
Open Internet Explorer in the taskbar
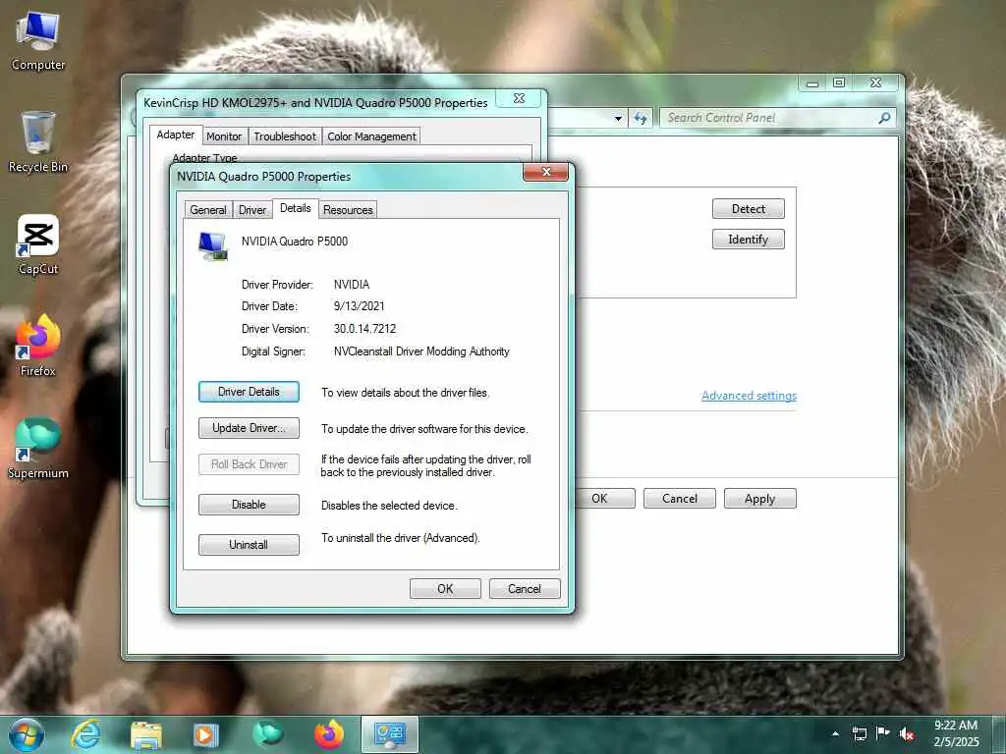point(85,734)
